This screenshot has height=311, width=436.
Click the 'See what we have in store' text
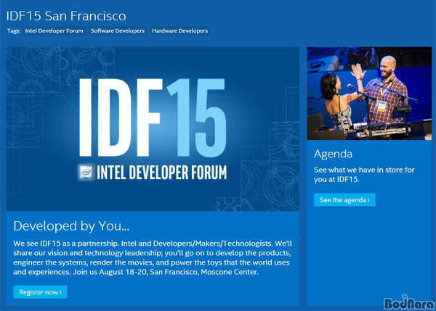pyautogui.click(x=364, y=175)
